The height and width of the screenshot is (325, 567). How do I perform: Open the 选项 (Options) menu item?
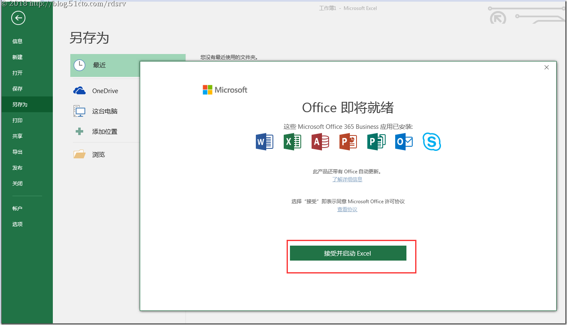(26, 224)
